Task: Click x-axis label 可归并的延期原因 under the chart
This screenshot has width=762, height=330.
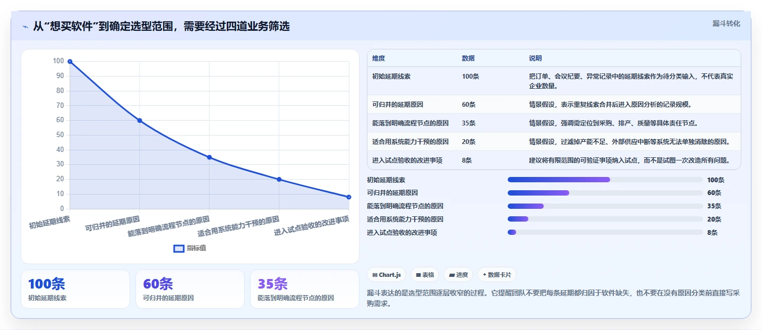Action: coord(113,224)
